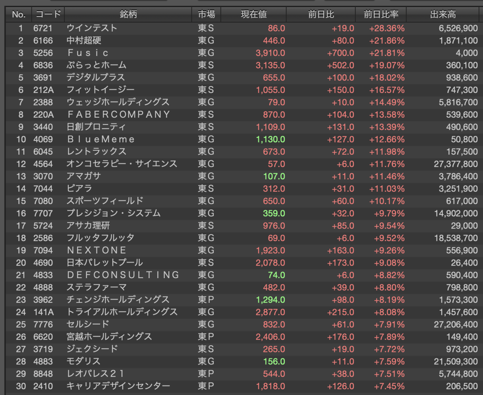
Task: Select the ウインテスト row name
Action: point(92,28)
